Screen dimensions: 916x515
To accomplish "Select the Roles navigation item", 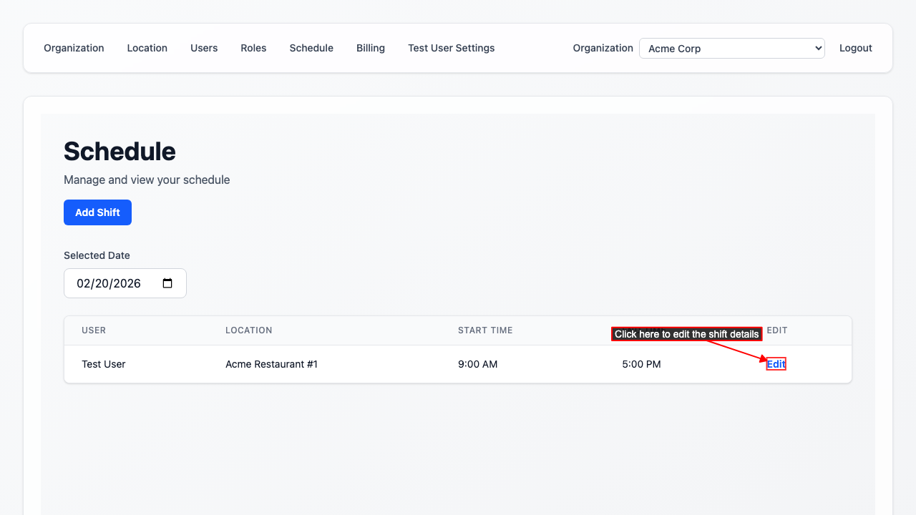I will (x=253, y=48).
